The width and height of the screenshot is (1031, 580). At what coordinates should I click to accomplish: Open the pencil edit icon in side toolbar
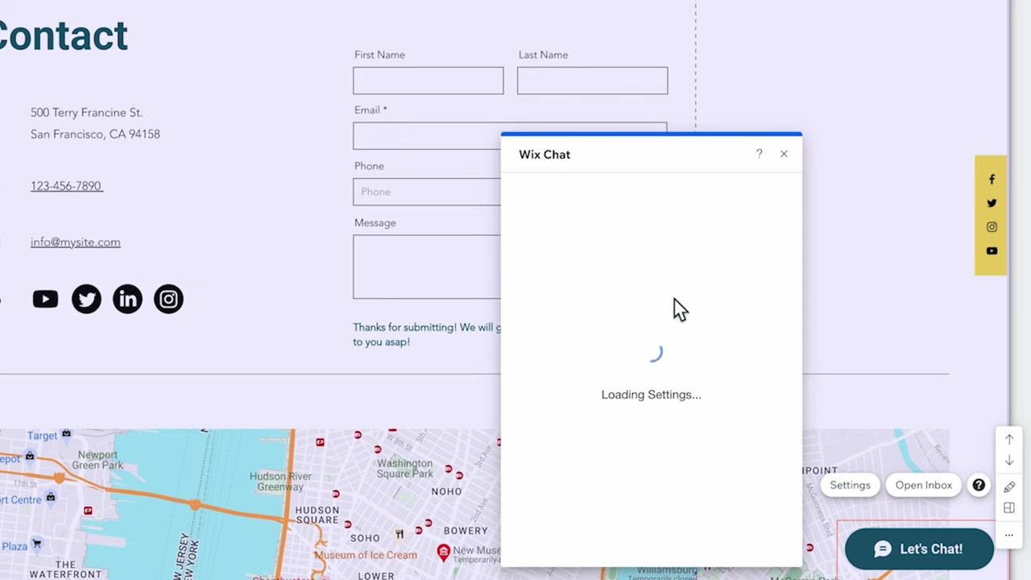coord(1009,487)
